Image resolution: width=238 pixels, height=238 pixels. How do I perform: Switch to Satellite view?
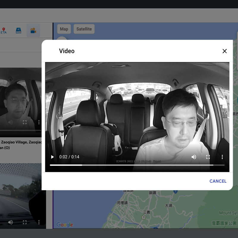(x=84, y=29)
